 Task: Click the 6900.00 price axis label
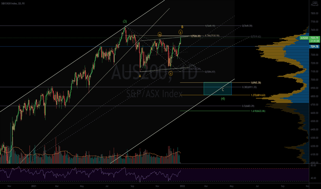pyautogui.click(x=314, y=88)
